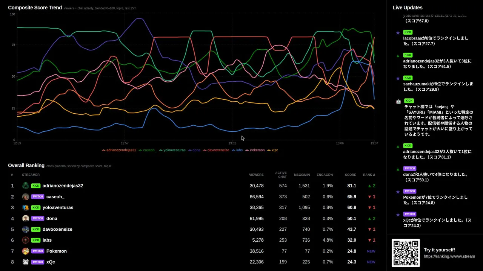Viewport: 483px width, 271px height.
Task: Click the QR code image
Action: 406,253
